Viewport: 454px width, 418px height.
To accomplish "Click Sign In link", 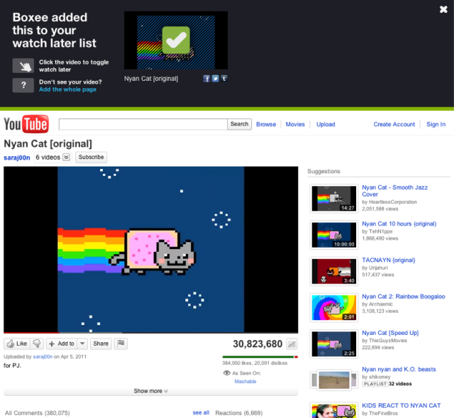I will click(436, 124).
